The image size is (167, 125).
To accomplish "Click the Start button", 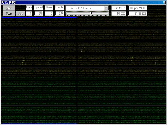I will pos(9,8).
